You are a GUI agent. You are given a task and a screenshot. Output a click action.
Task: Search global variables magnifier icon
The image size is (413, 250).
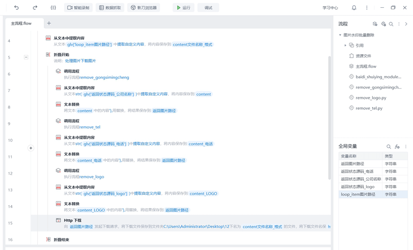click(x=389, y=146)
